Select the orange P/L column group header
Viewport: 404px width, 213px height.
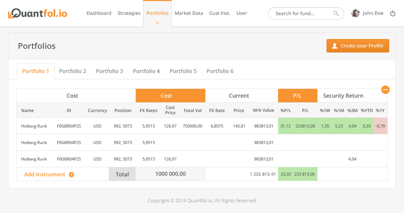[297, 96]
